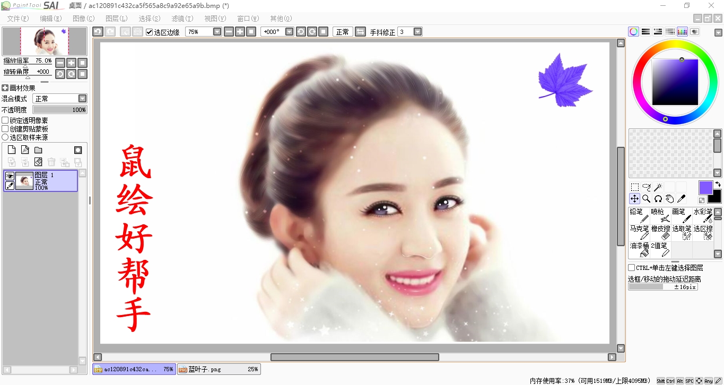Screen dimensions: 724x385
Task: Hide 图层 1 using eye icon
Action: [10, 176]
